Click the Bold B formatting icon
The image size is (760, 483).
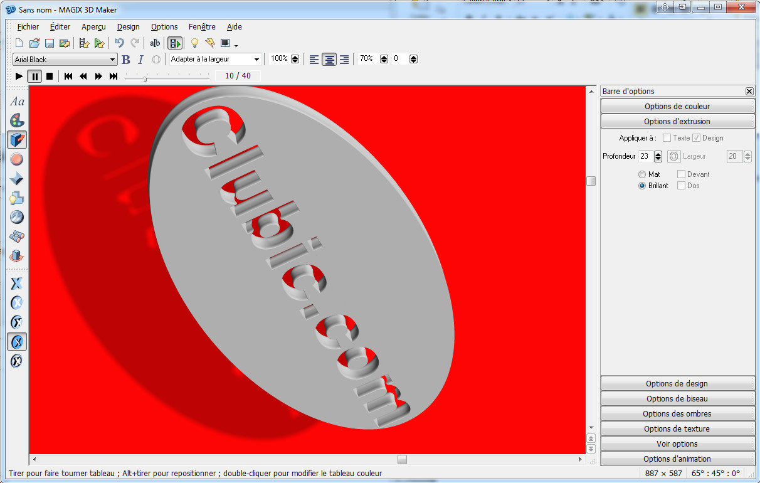coord(126,60)
